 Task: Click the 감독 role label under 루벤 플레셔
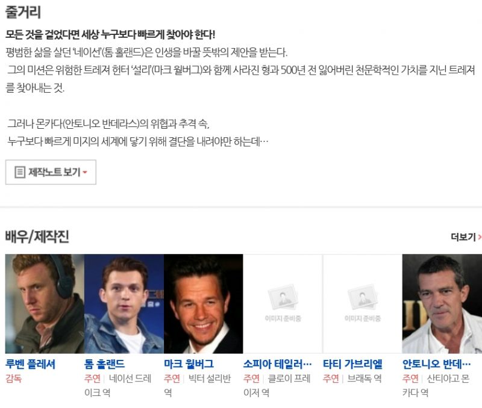click(13, 379)
